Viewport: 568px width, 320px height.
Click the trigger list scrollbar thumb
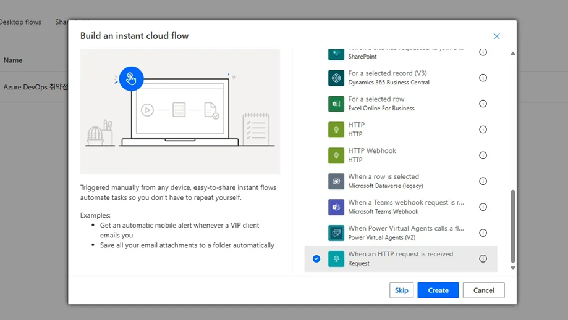[x=512, y=226]
